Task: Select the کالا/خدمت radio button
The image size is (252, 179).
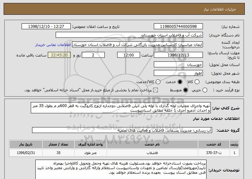Action: pos(158,82)
